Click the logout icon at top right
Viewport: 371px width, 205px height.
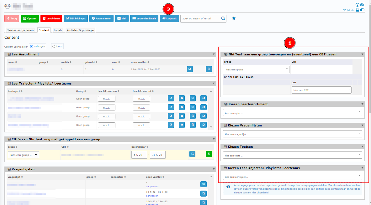pos(362,5)
